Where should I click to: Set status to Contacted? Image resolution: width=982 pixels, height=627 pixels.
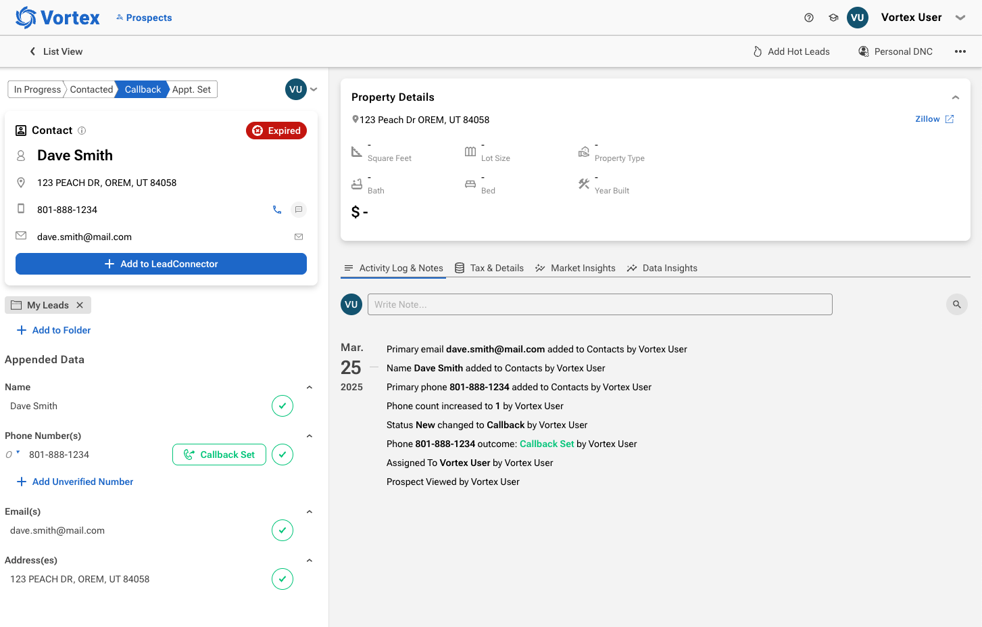click(91, 89)
